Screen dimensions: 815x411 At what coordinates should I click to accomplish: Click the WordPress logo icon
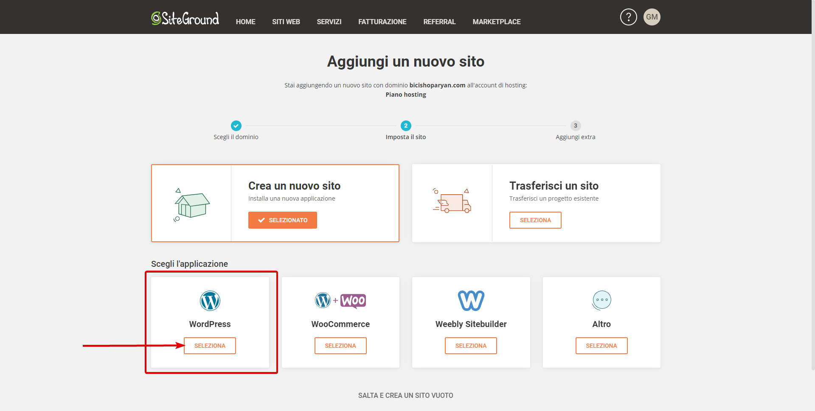210,301
